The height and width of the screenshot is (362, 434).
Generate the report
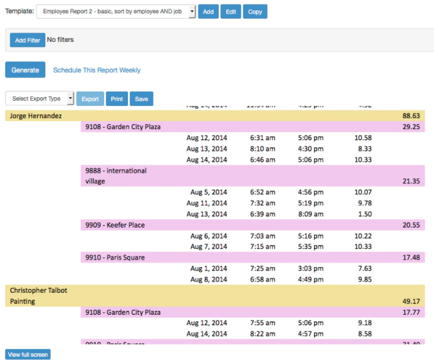(25, 70)
